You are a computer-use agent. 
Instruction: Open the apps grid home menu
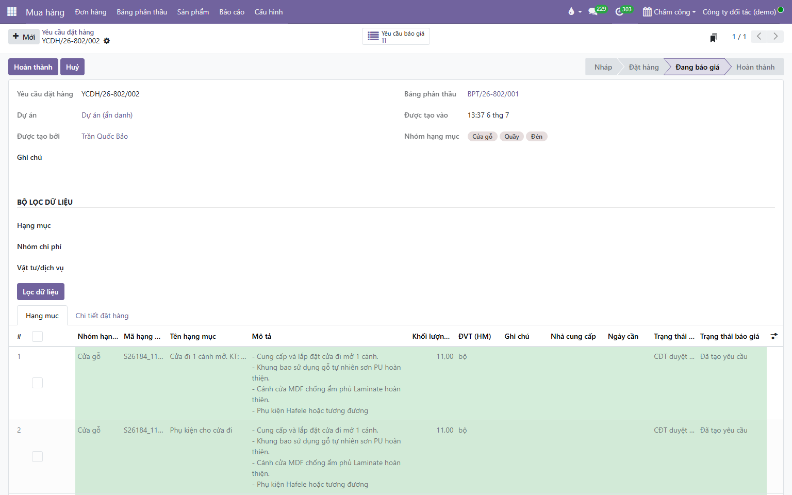[x=12, y=12]
